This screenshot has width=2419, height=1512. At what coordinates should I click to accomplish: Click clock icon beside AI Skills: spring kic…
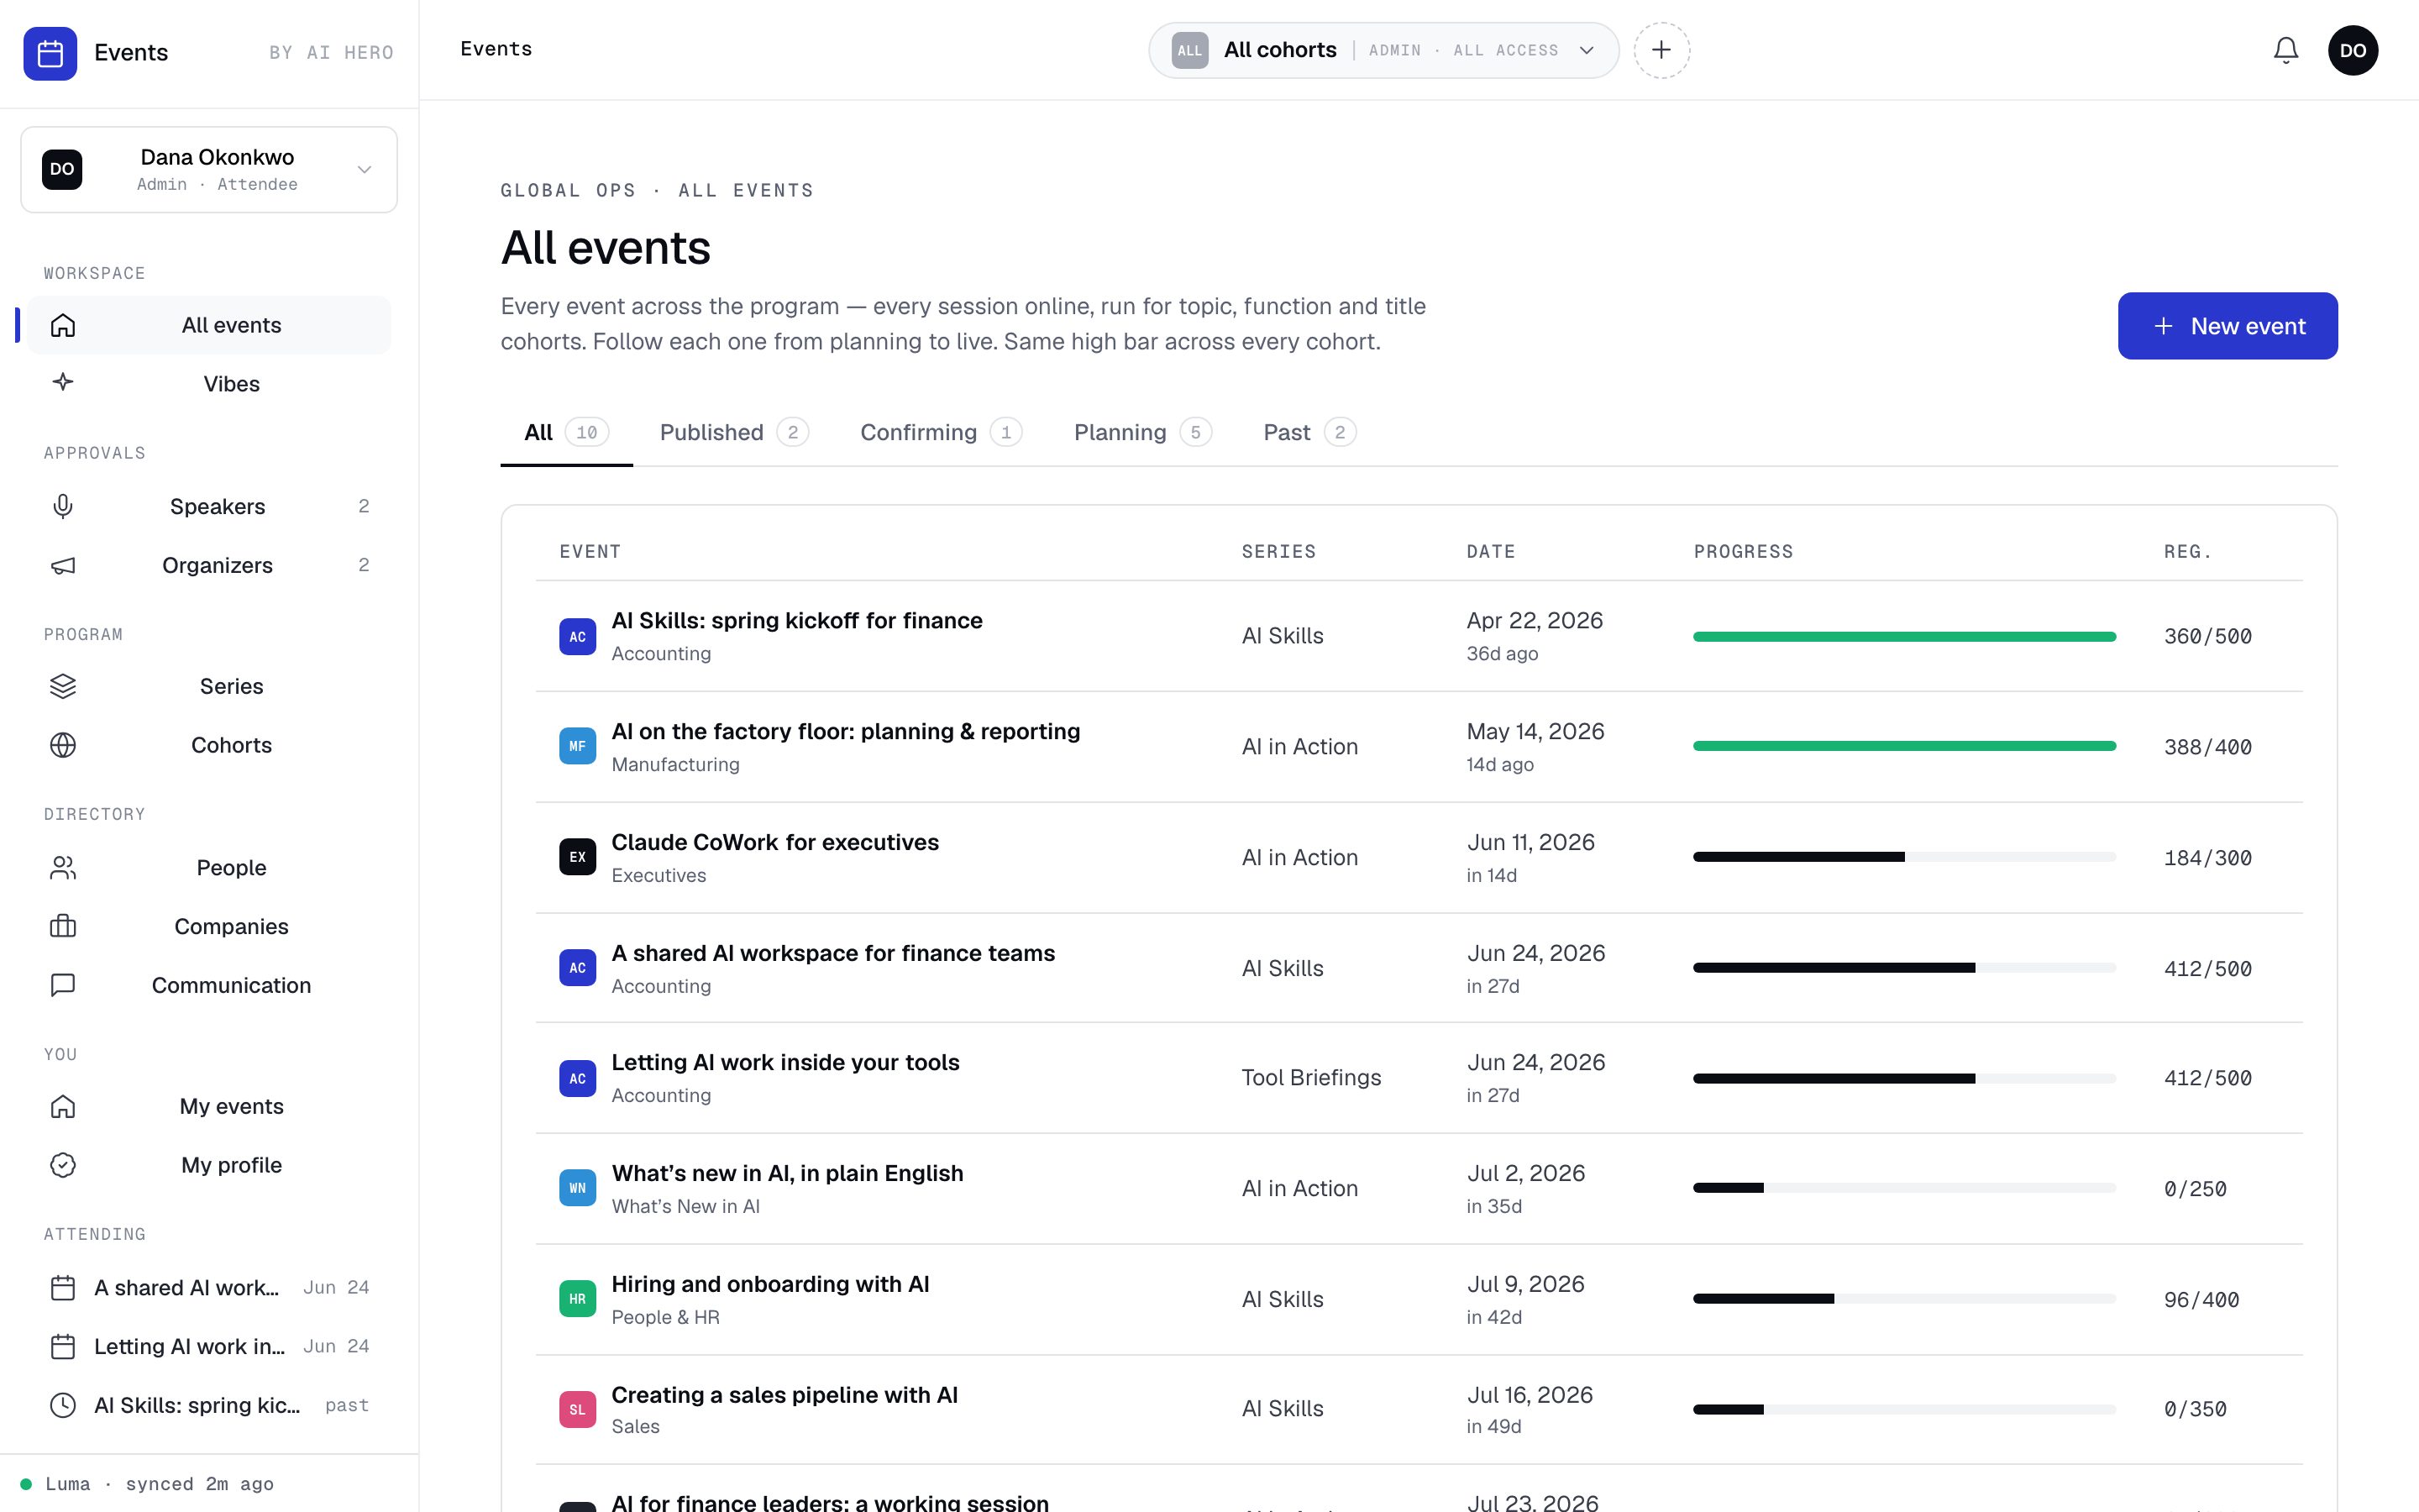click(63, 1405)
